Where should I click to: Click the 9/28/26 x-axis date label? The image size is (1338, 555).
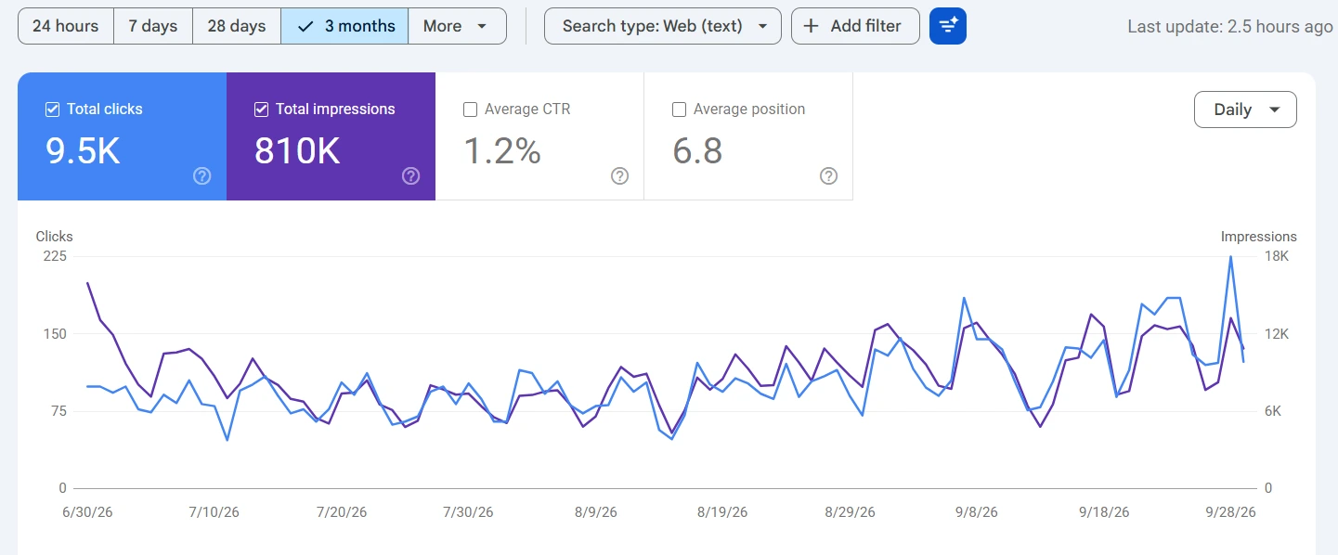click(1230, 512)
